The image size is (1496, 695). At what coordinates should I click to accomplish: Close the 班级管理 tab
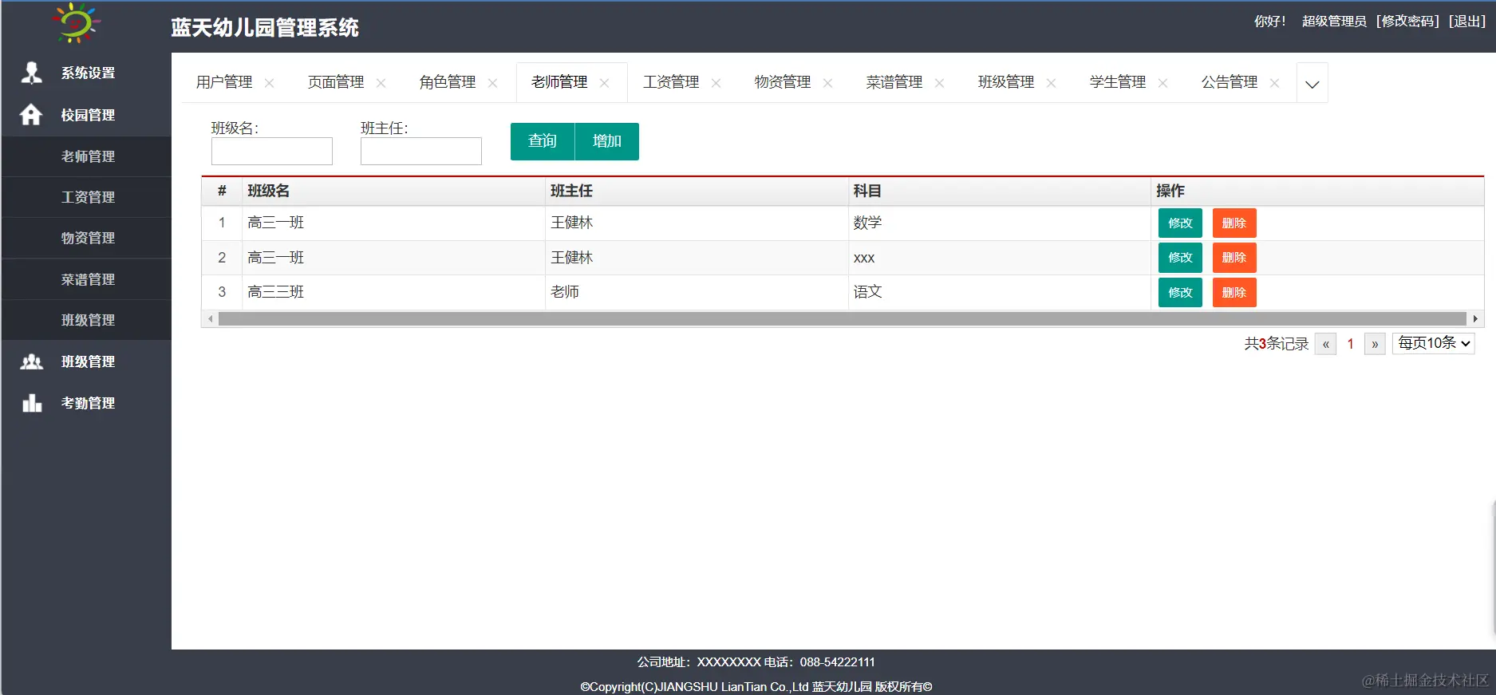tap(1052, 83)
